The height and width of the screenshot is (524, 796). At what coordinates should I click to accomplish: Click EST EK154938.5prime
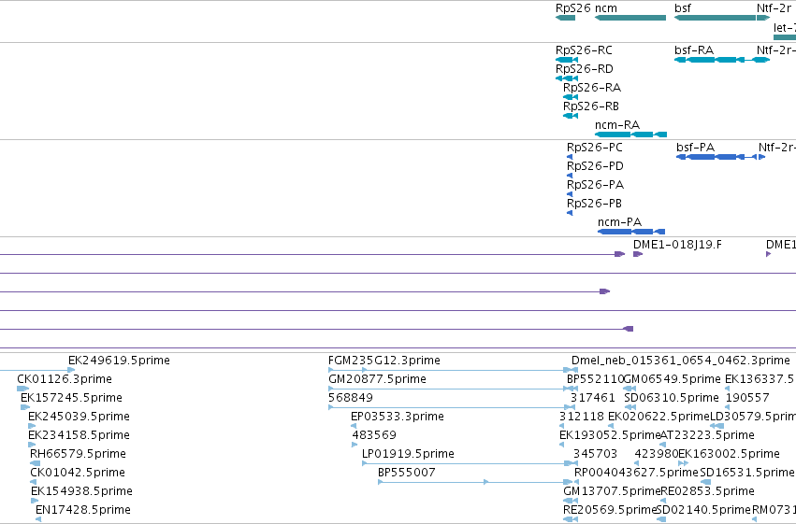tap(81, 491)
